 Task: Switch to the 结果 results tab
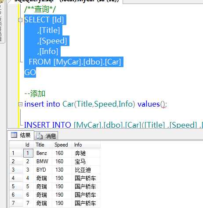[21, 135]
